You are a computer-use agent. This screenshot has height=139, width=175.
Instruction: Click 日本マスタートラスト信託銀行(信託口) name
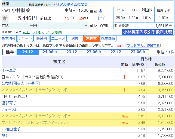pos(33,77)
